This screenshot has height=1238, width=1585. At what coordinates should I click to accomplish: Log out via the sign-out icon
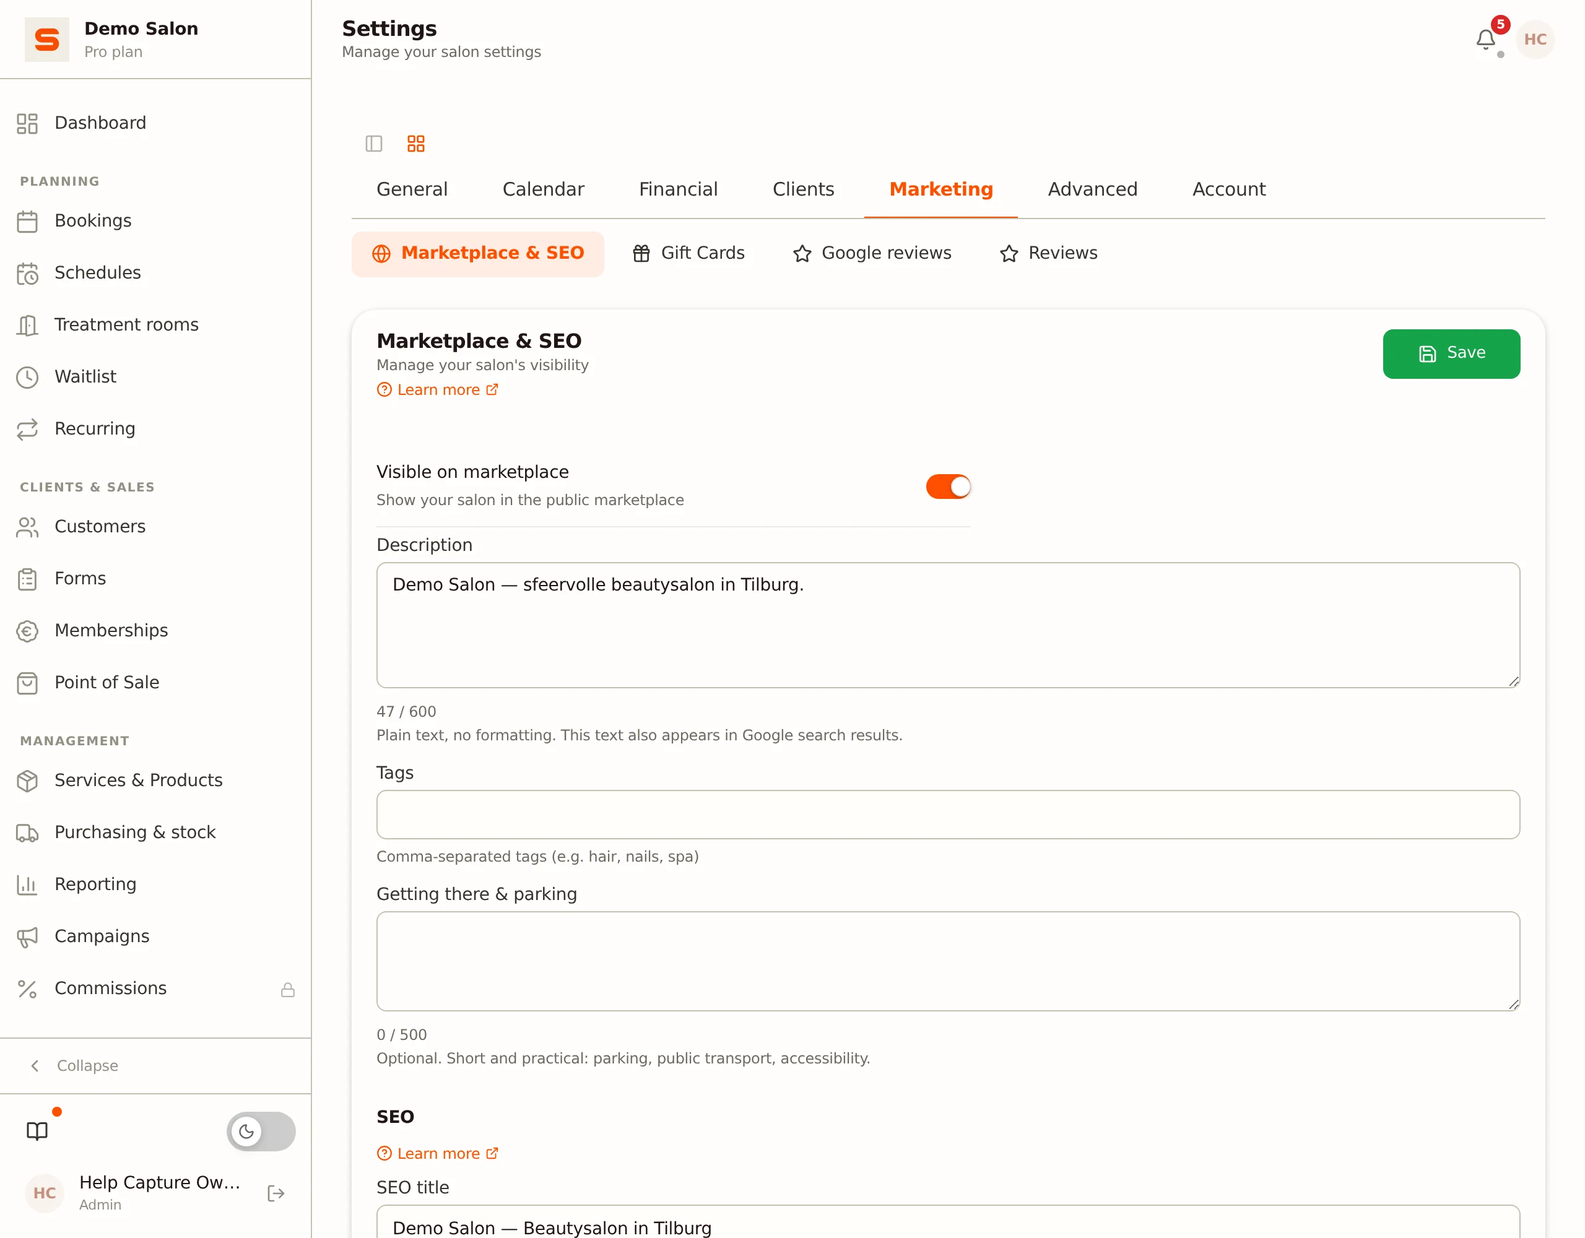point(276,1193)
